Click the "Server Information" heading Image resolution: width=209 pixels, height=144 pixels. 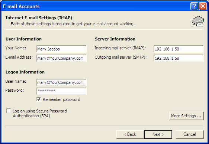[x=115, y=39]
